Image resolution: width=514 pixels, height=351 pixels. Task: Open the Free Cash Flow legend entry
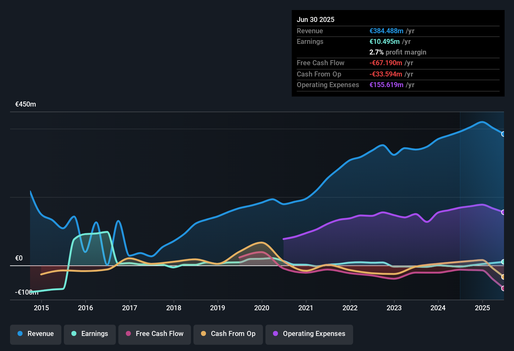pos(154,334)
